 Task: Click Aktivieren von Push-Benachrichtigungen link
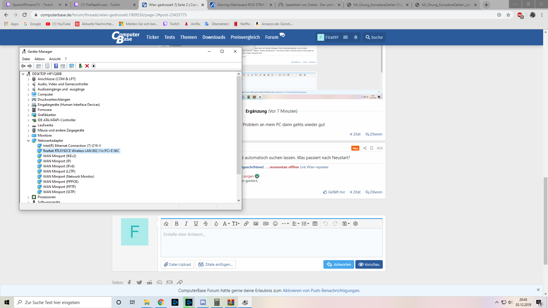[x=321, y=290]
